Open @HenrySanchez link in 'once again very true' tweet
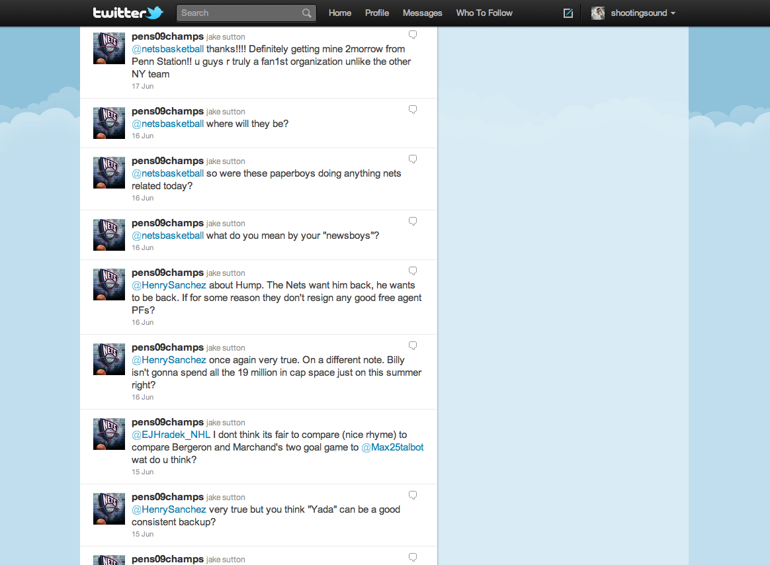The height and width of the screenshot is (565, 770). (x=169, y=360)
